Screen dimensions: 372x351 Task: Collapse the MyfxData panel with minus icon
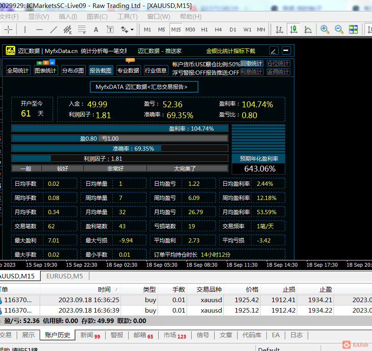[286, 51]
